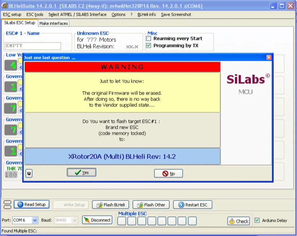Click the first Multiple ESC slot box

click(x=122, y=221)
